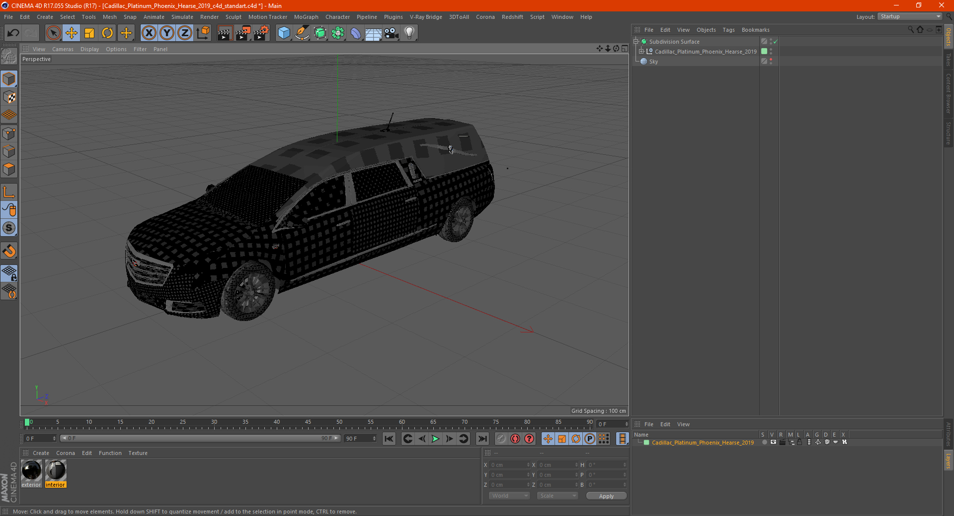Go to start of animation
This screenshot has width=954, height=516.
tap(389, 439)
